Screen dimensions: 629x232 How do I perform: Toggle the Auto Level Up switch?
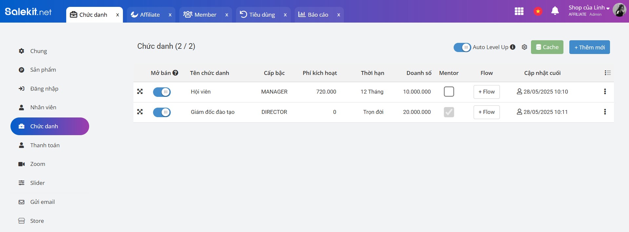462,47
